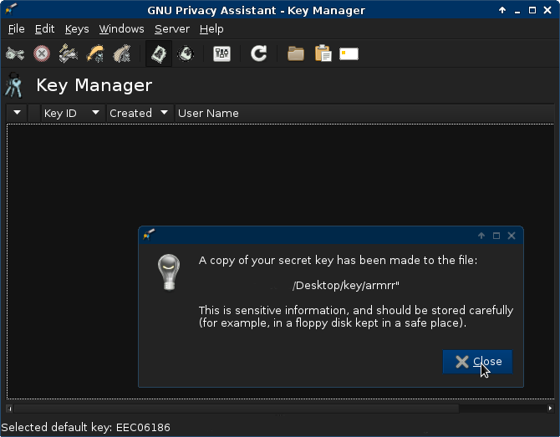The width and height of the screenshot is (560, 437).
Task: Open the clipboard toolbar icon
Action: pos(323,53)
